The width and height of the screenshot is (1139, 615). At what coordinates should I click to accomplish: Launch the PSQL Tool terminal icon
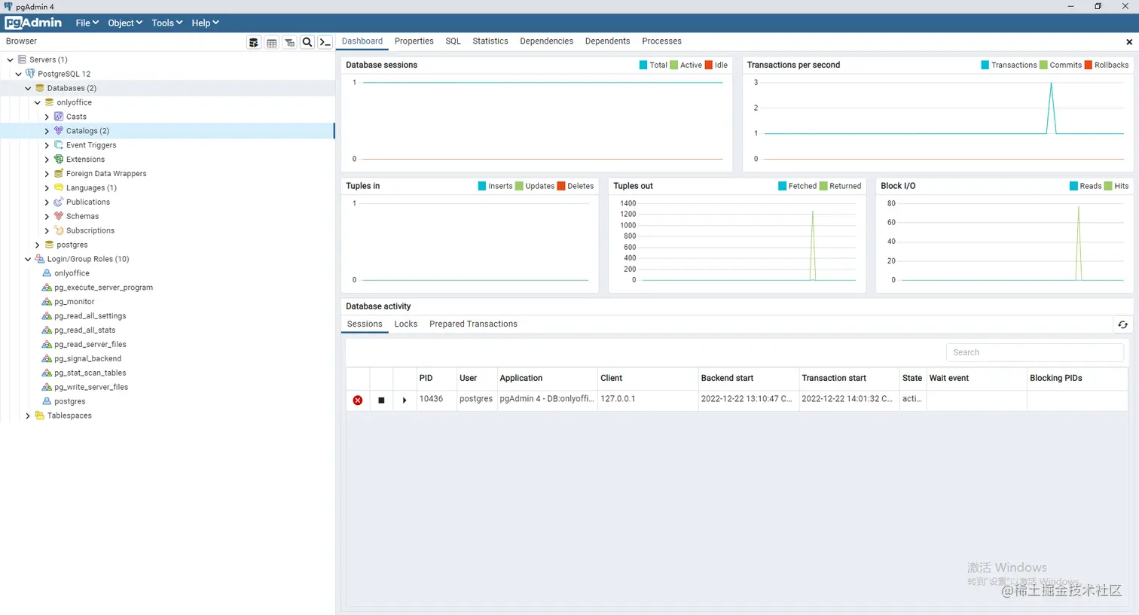pyautogui.click(x=325, y=42)
